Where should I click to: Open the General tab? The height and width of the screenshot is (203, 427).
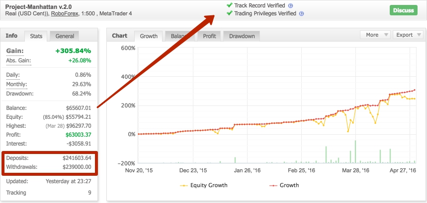coord(65,36)
